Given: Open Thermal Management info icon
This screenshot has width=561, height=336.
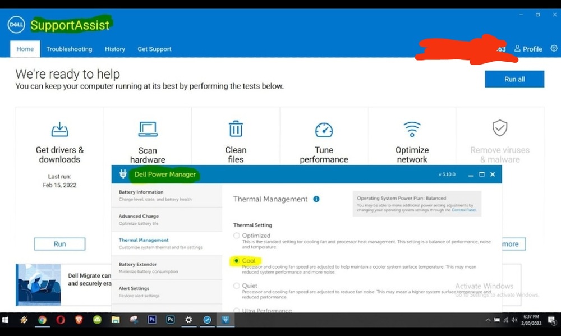Looking at the screenshot, I should coord(316,199).
